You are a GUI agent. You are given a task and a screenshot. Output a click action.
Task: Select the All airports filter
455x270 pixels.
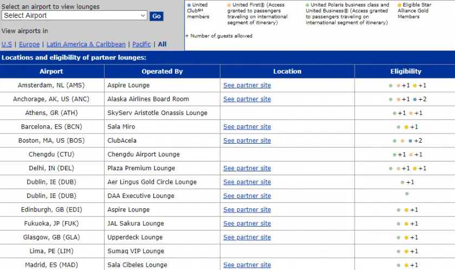[162, 44]
